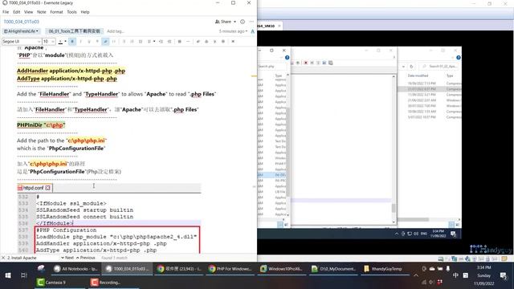Toggle Strikethrough formatting in Evernote toolbar
The height and width of the screenshot is (289, 514).
97,42
